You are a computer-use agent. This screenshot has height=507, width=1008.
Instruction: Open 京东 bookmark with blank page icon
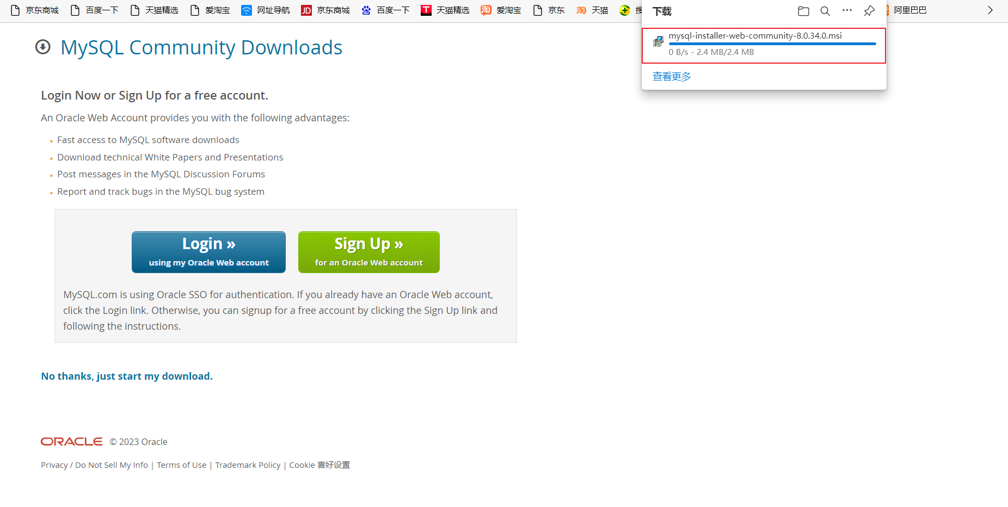(549, 10)
